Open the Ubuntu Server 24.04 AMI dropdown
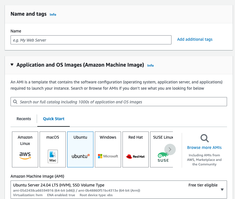 click(x=119, y=190)
